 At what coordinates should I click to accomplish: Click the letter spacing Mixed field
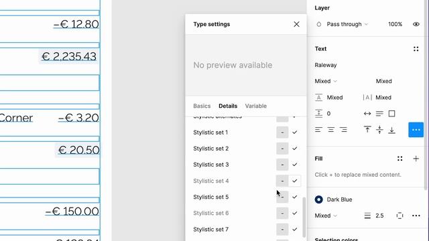(x=383, y=98)
